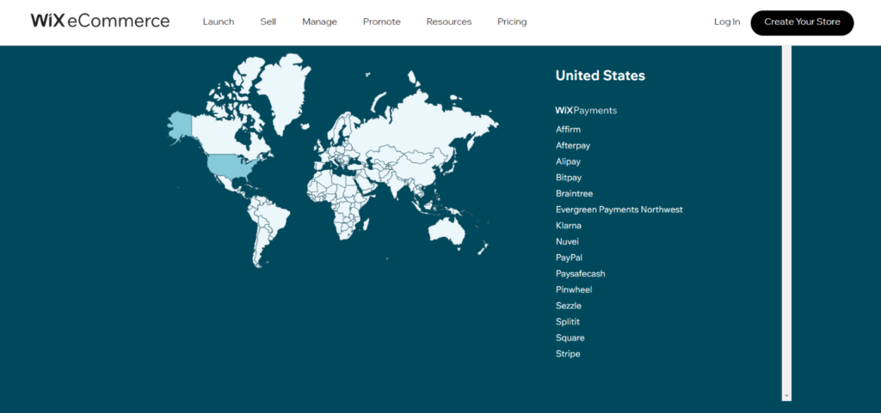Click the Wix Payments entry
Viewport: 881px width, 413px height.
click(586, 111)
